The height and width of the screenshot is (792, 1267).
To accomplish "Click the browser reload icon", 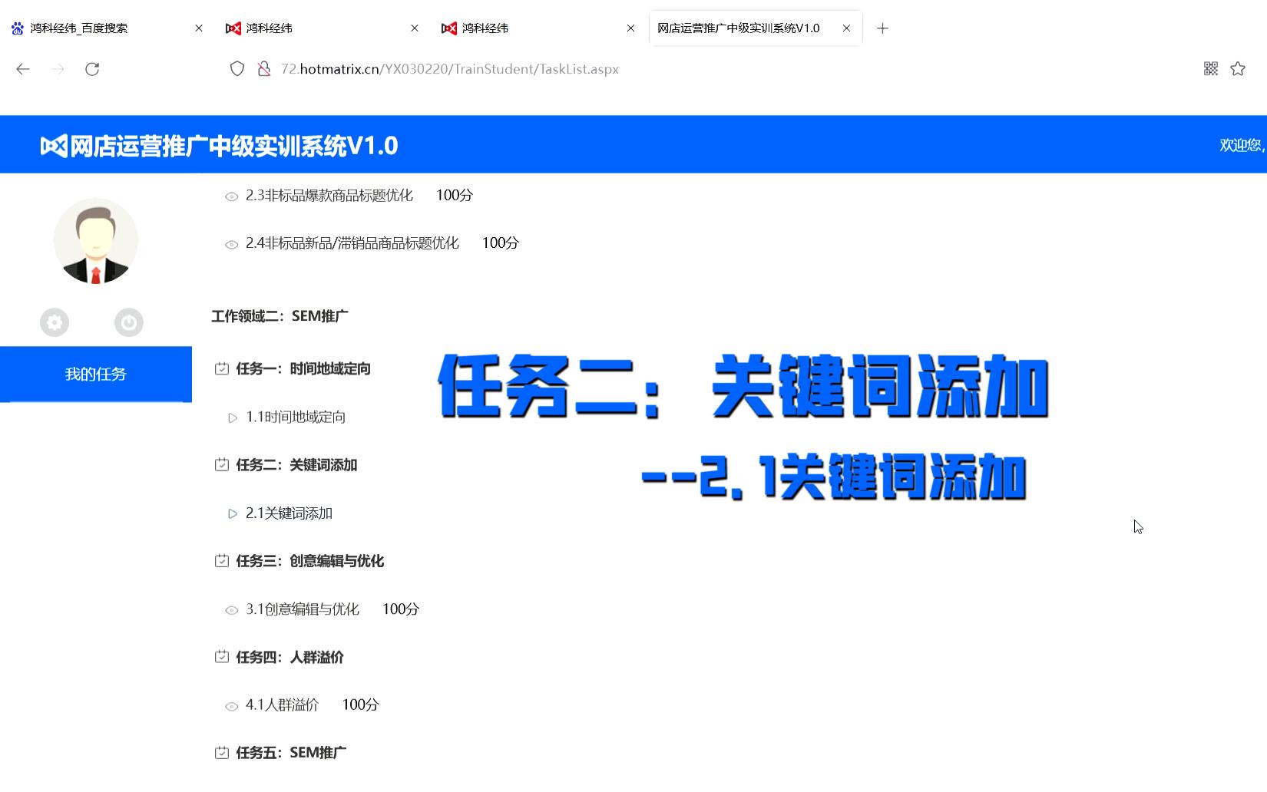I will (92, 69).
